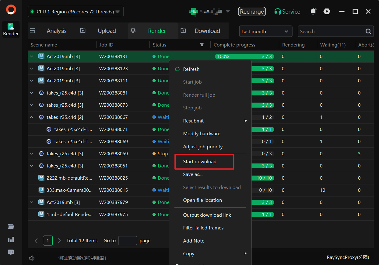
Task: Open the Last month time range dropdown
Action: click(265, 31)
